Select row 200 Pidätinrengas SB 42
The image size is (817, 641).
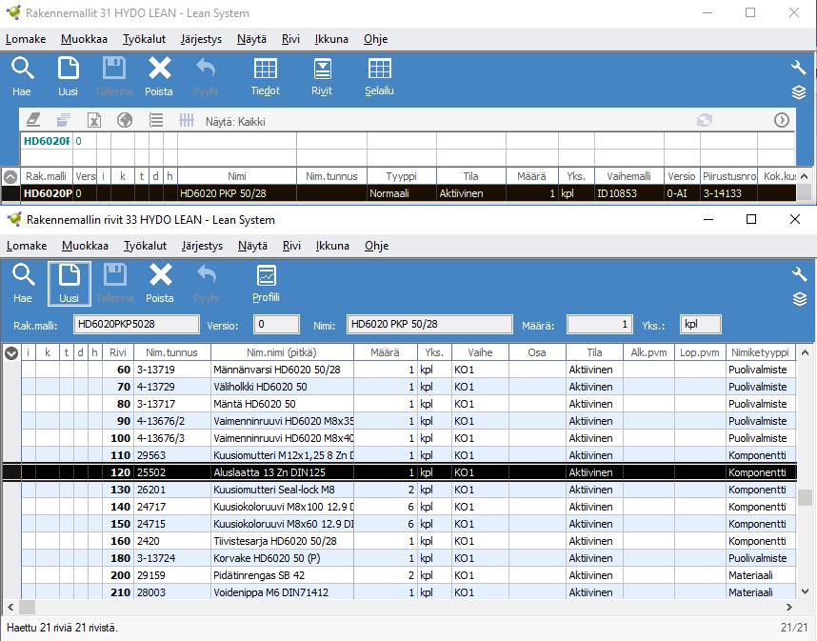pyautogui.click(x=408, y=575)
